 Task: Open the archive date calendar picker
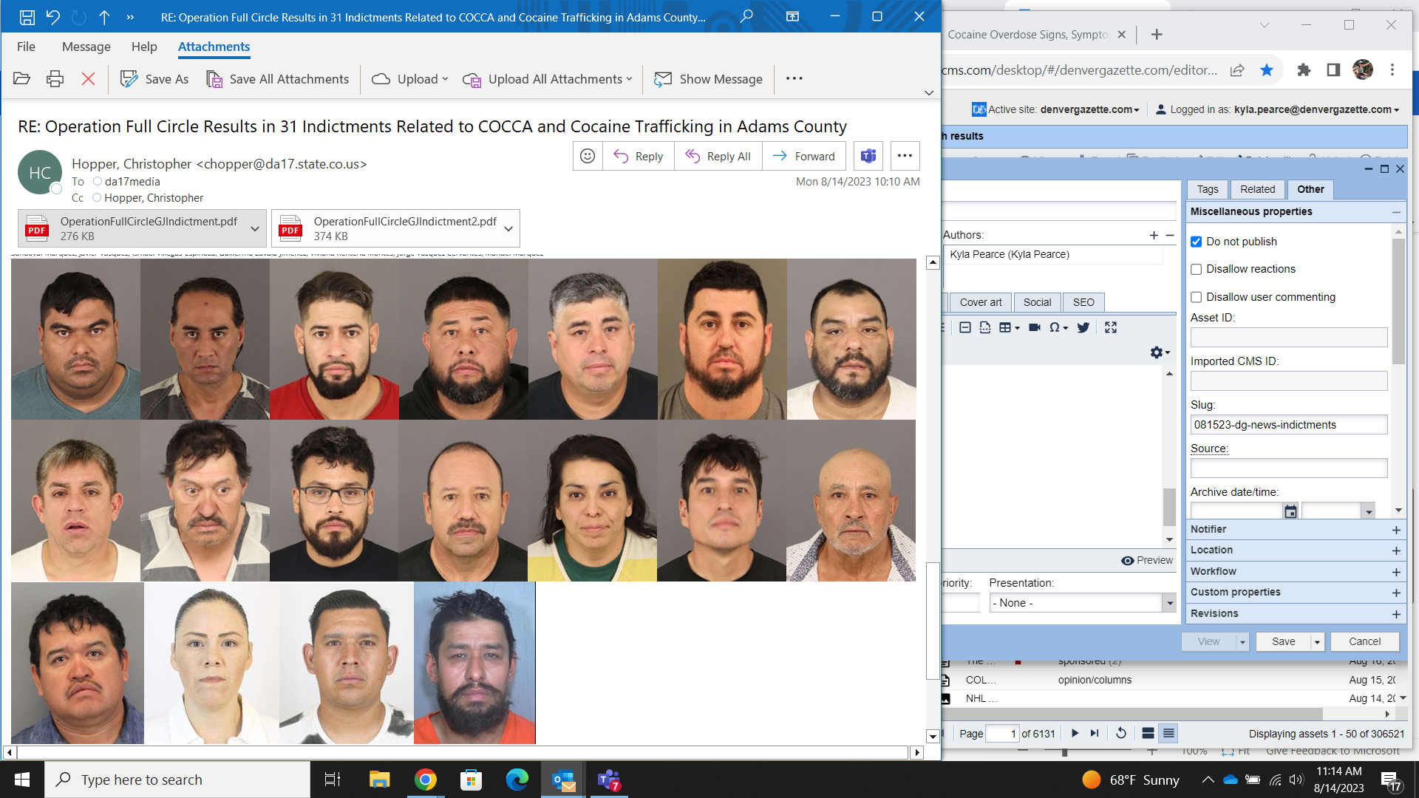pos(1290,511)
